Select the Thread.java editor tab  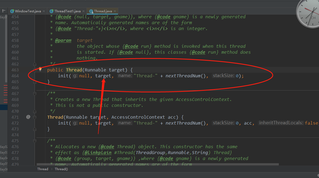pos(103,11)
